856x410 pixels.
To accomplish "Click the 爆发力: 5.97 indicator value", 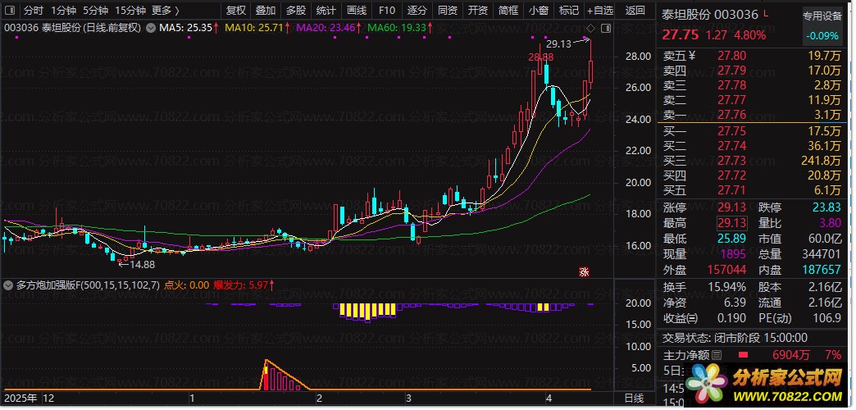I will click(x=244, y=285).
